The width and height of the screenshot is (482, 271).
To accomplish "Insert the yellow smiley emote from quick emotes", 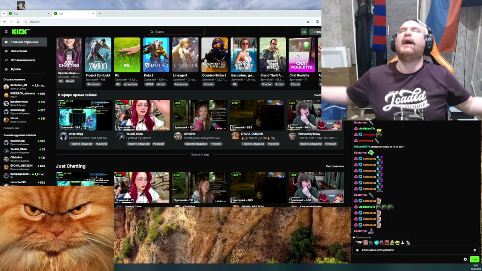I will click(397, 243).
